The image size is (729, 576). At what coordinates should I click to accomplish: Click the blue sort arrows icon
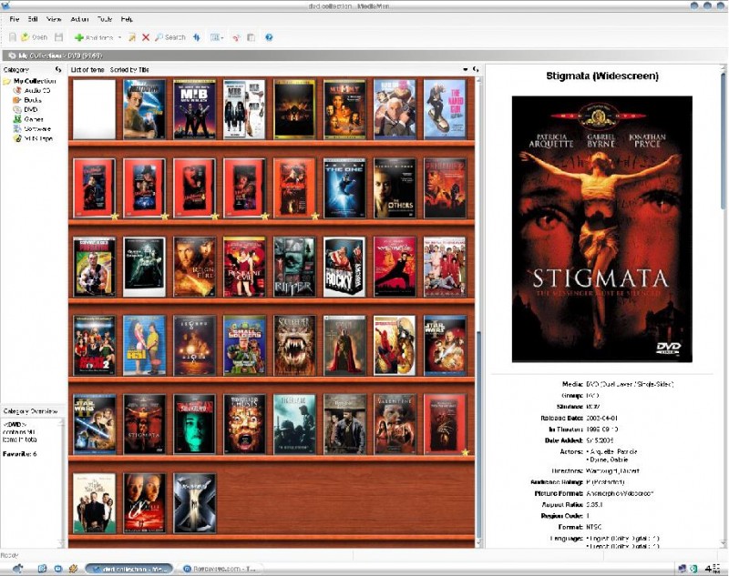197,37
